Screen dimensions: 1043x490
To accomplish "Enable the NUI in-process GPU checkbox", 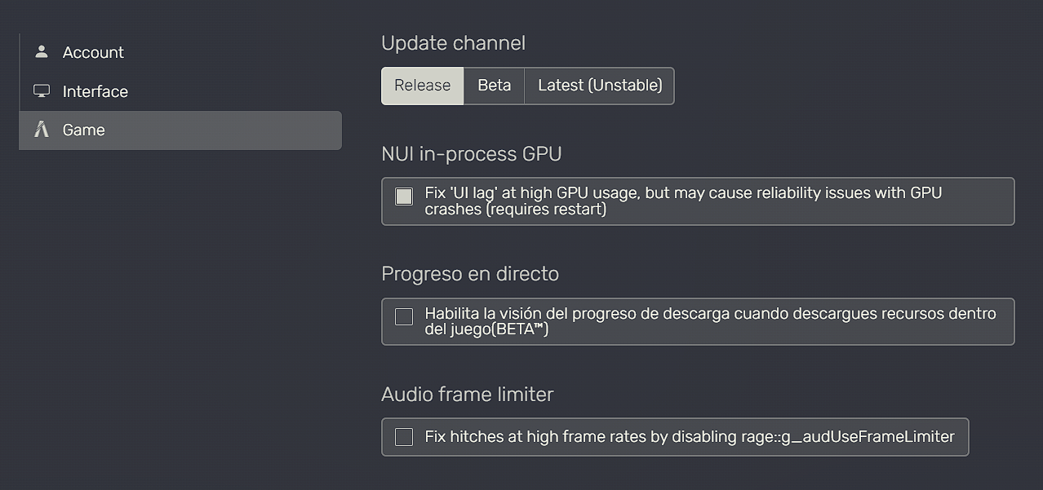I will pyautogui.click(x=403, y=196).
